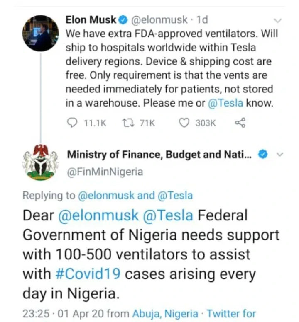Expand the top tweet's options chevron
The width and height of the screenshot is (299, 322).
click(x=279, y=20)
